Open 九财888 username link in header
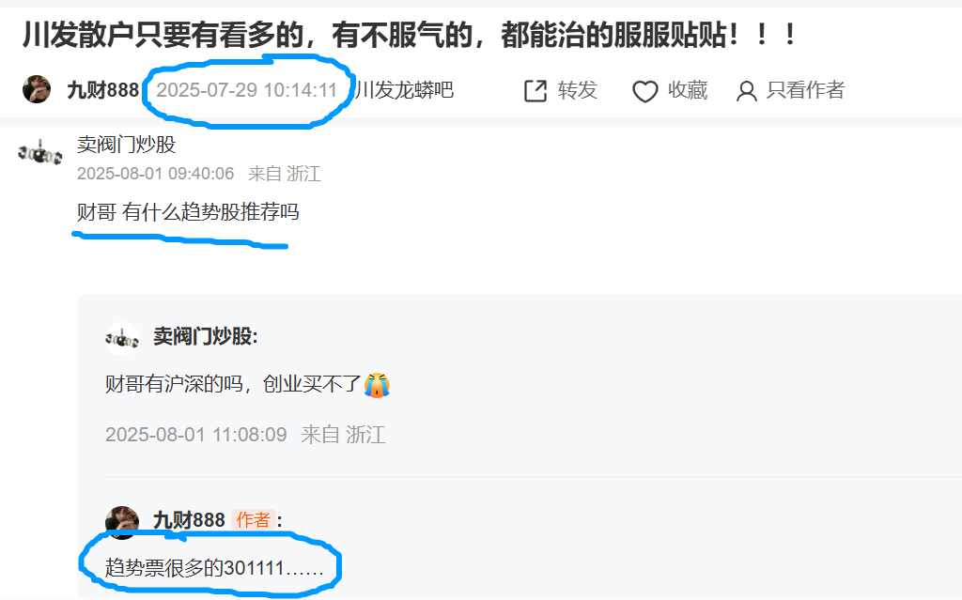 pos(103,90)
